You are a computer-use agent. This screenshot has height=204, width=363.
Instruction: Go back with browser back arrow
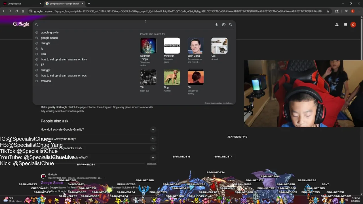coord(4,11)
